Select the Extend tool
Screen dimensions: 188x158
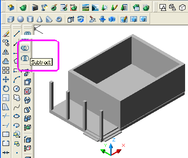tap(6, 125)
